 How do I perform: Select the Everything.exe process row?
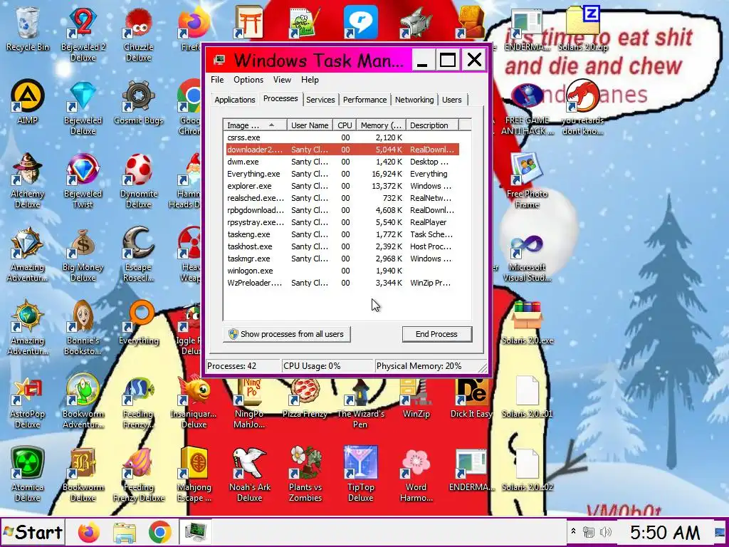[x=342, y=174]
